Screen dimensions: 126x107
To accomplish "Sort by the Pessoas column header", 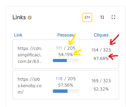I will [x=65, y=35].
